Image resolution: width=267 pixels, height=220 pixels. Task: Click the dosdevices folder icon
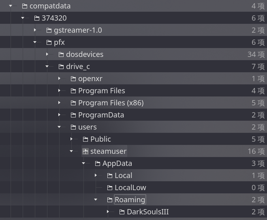pyautogui.click(x=61, y=54)
